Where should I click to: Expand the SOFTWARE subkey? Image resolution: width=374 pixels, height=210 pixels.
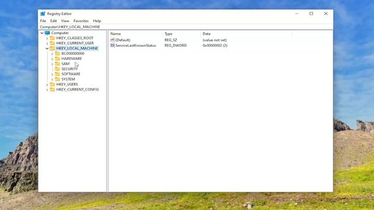pyautogui.click(x=52, y=74)
